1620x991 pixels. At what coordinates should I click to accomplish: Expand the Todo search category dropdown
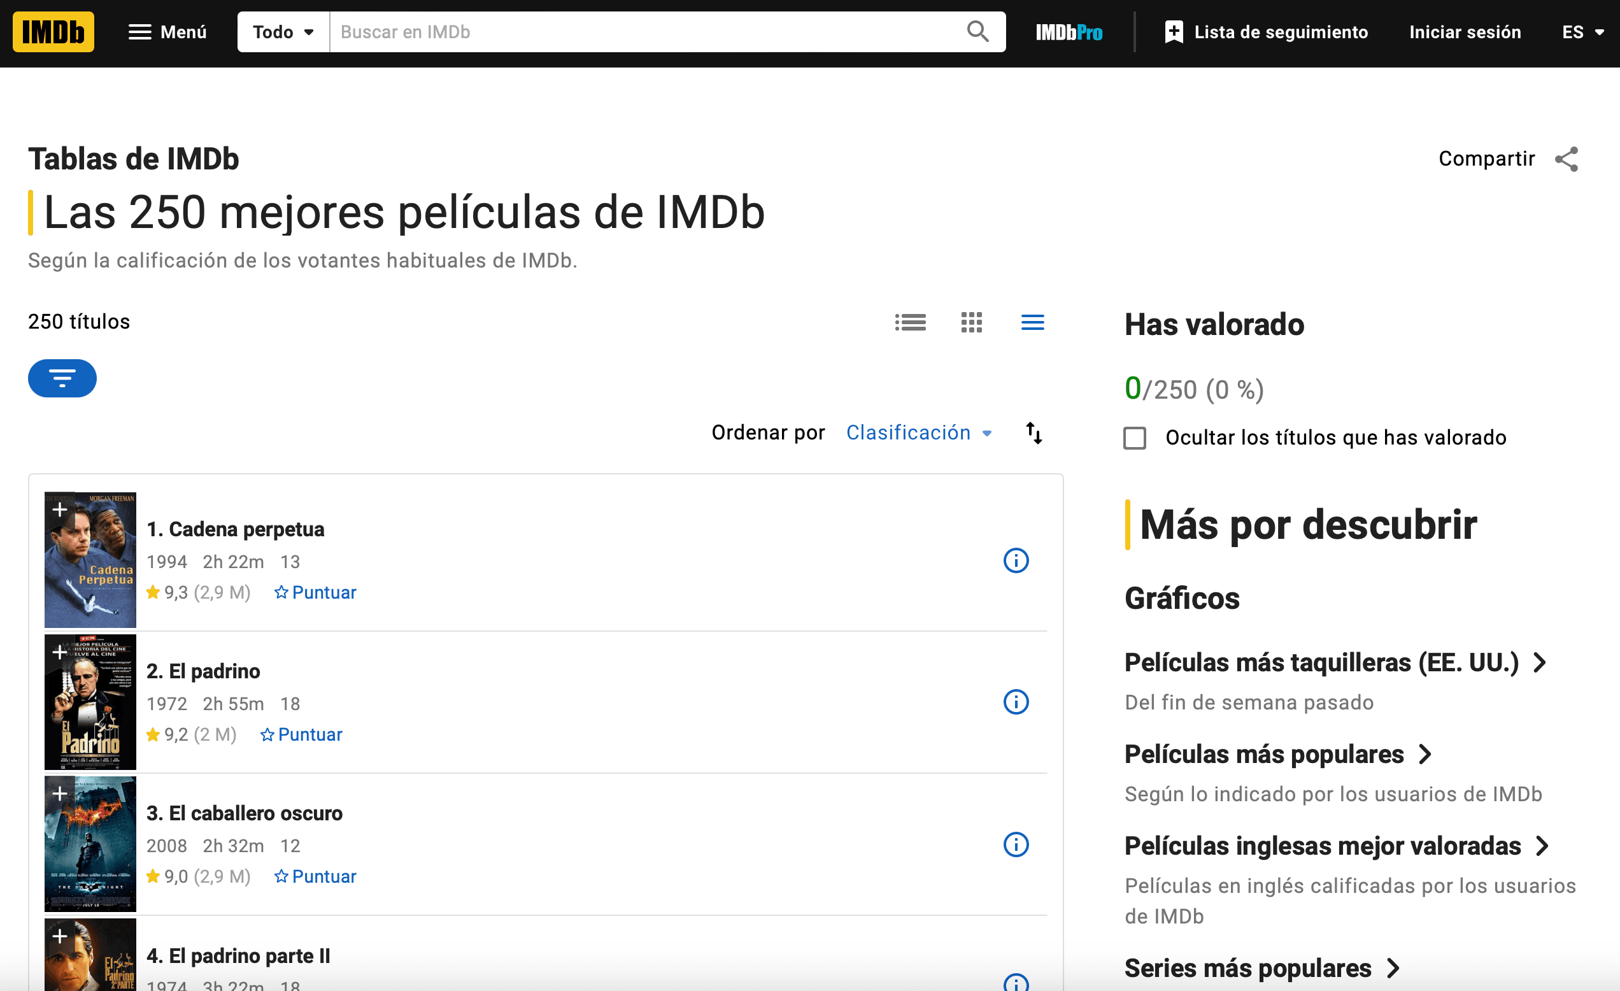(x=283, y=32)
